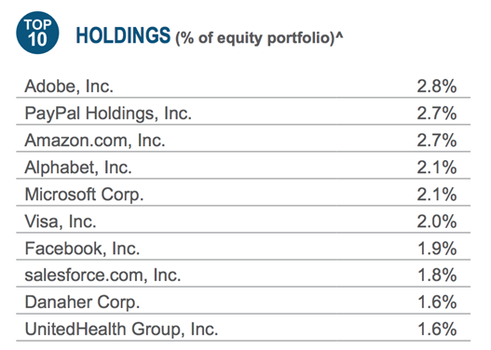Click the TOP 10 circular badge icon
Image resolution: width=491 pixels, height=350 pixels.
(x=37, y=33)
